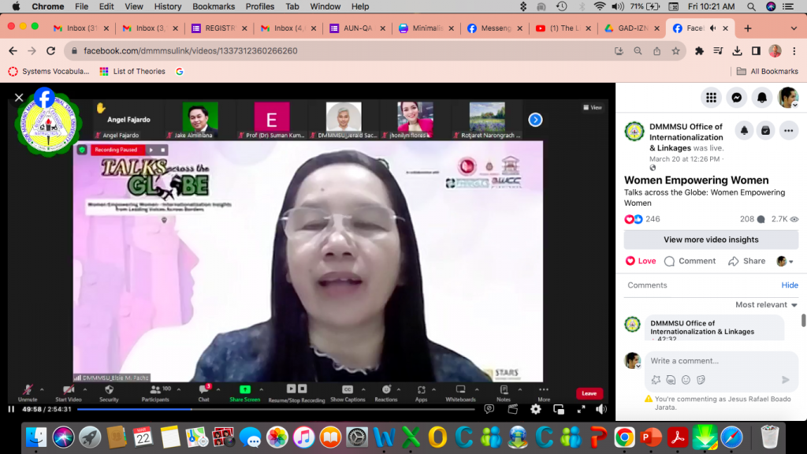Open Spotlight search in the menu bar
Screen dimensions: 807x454
[751, 6]
